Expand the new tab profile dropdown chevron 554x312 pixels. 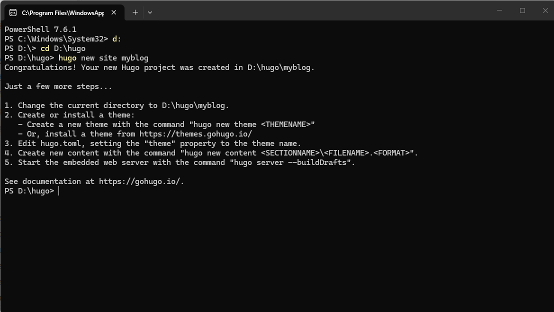150,12
